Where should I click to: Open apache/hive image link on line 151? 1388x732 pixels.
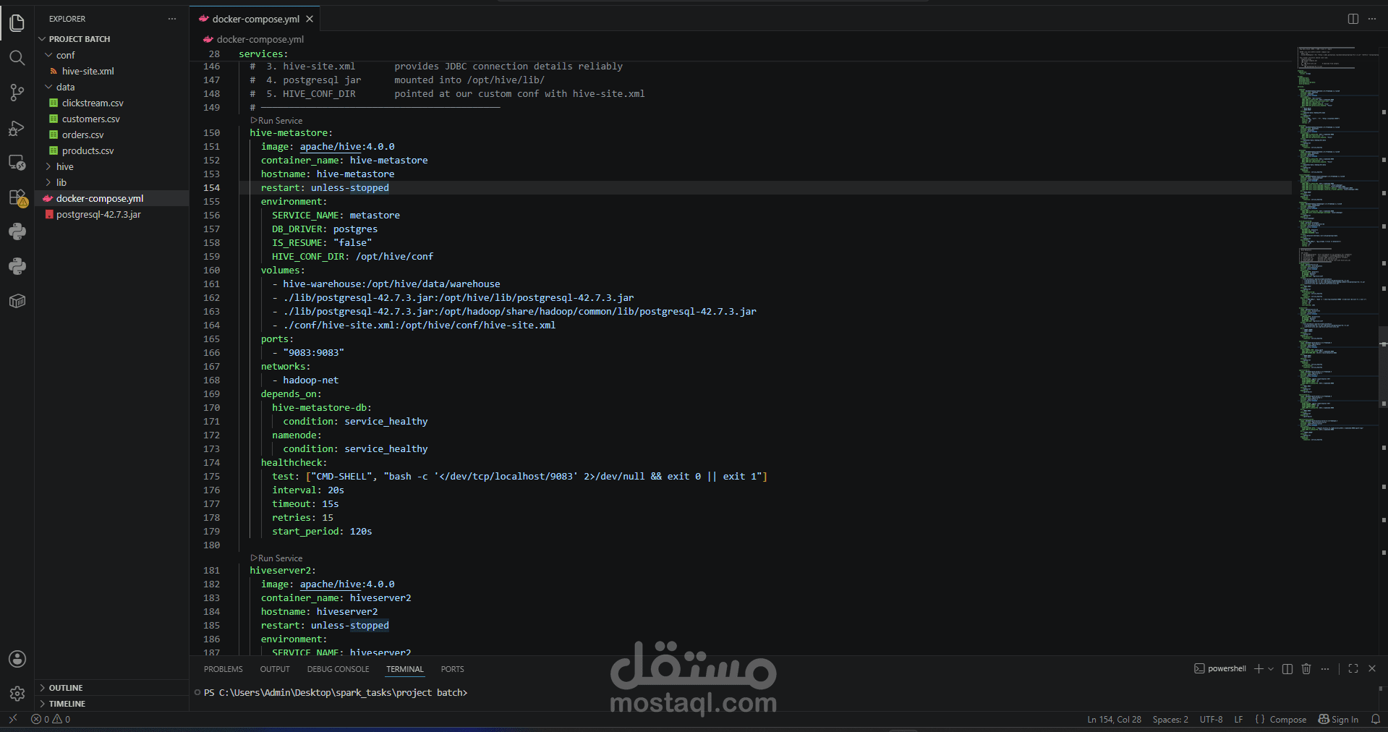pos(331,146)
